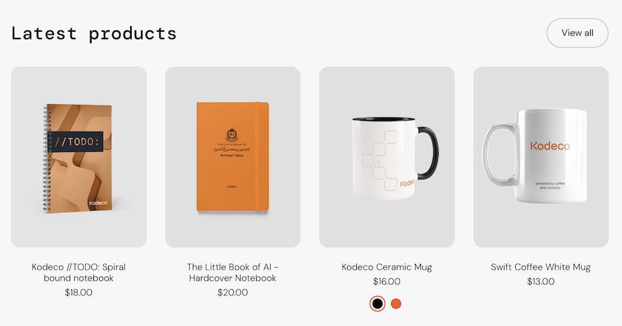Open Kodeco //TODO: Spiral bound notebook title
Image resolution: width=622 pixels, height=326 pixels.
point(78,272)
